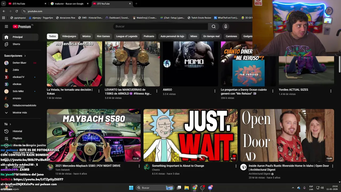Select the Riot Games filter chip
Image resolution: width=341 pixels, height=192 pixels.
103,36
